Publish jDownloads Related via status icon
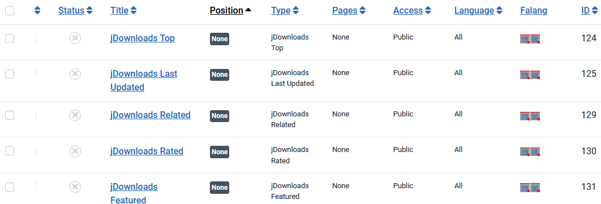The image size is (601, 204). coord(75,115)
